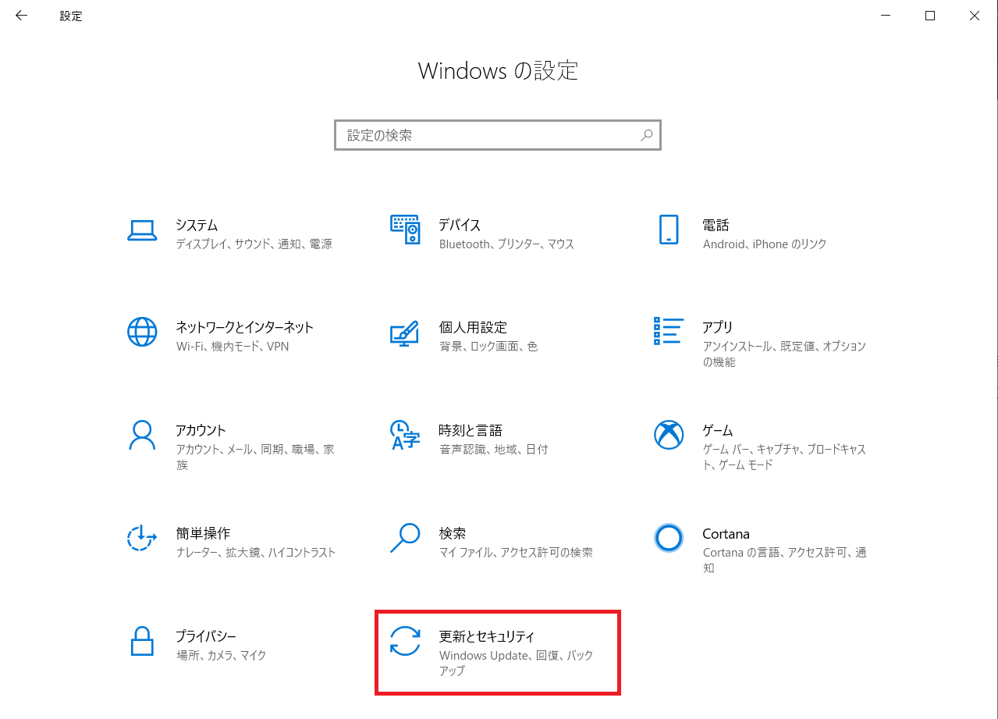This screenshot has height=719, width=998.
Task: Open the ゲーム settings title
Action: pos(718,430)
